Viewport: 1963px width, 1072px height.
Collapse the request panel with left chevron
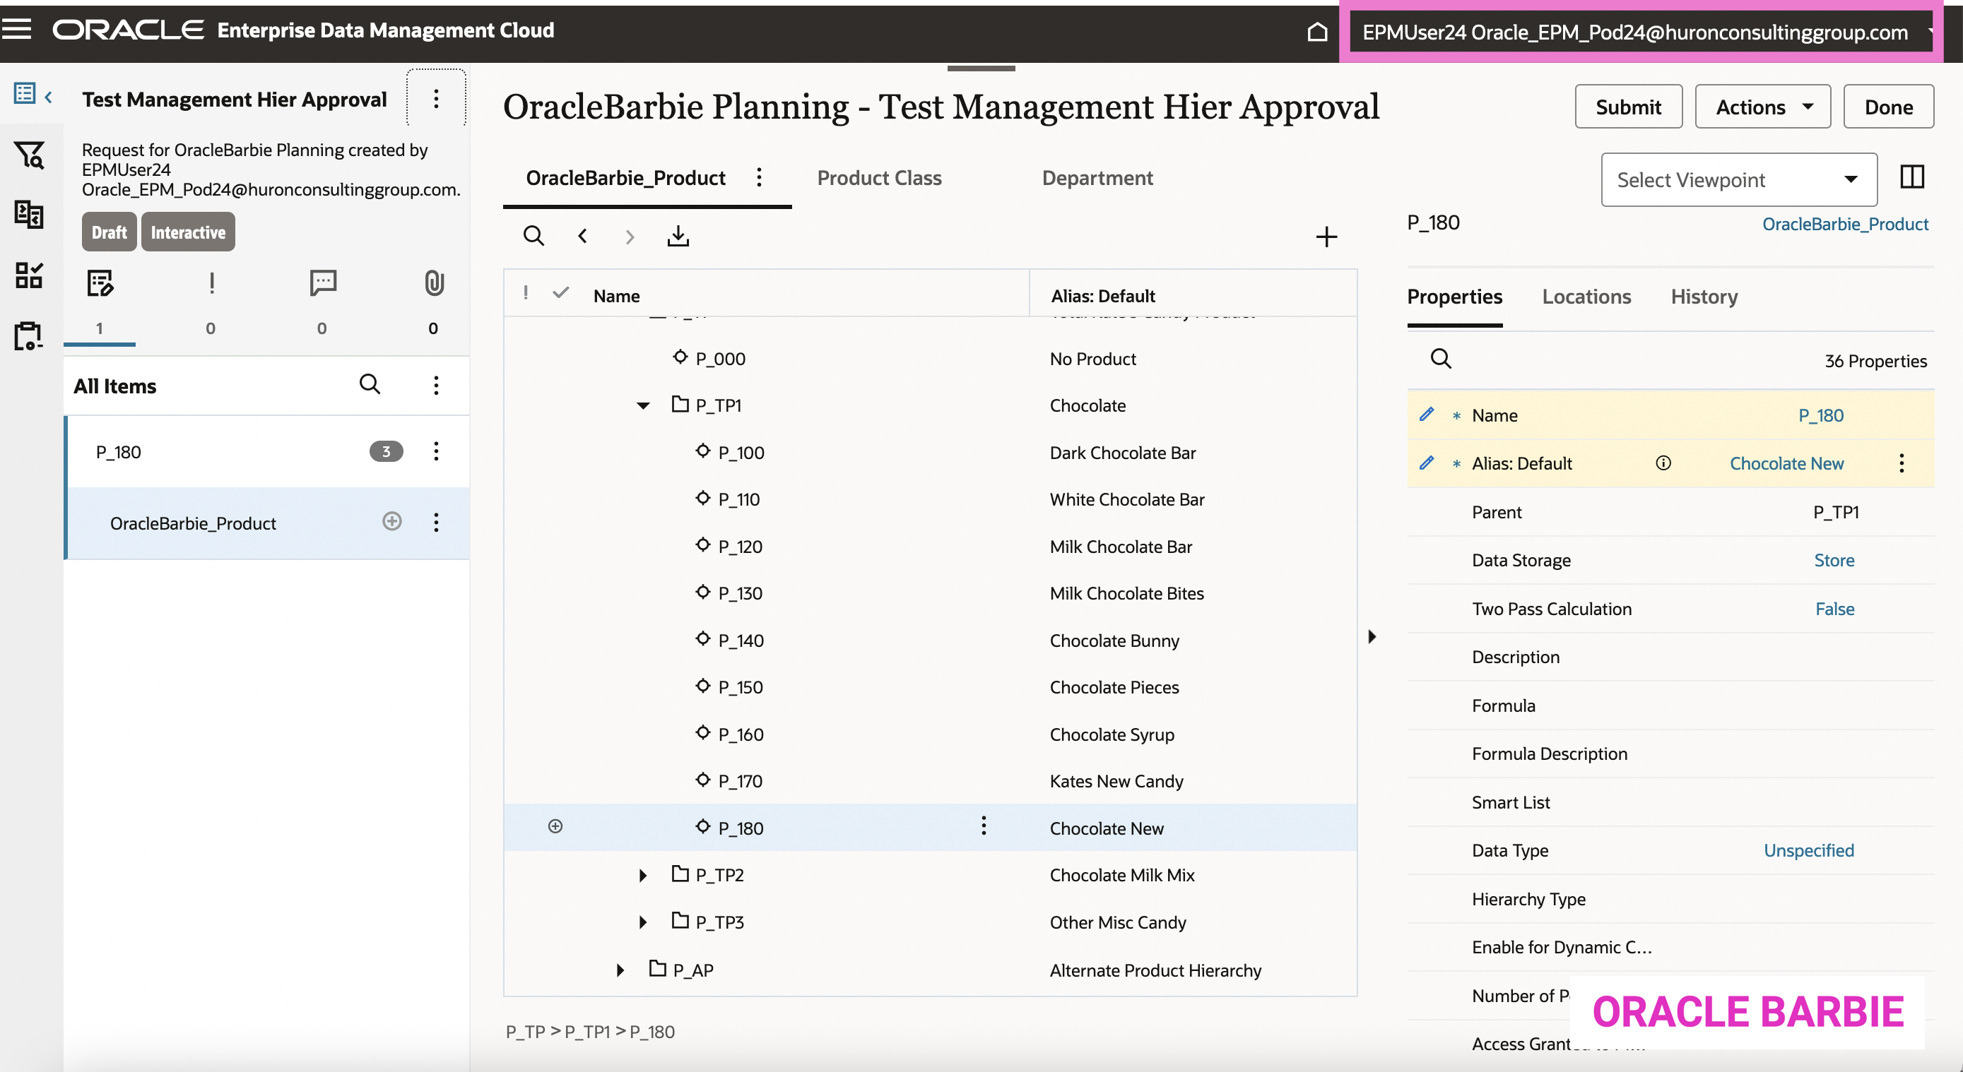point(48,97)
